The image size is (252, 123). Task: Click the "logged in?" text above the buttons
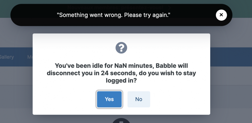point(121,81)
